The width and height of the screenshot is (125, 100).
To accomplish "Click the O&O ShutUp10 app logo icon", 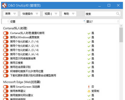I will click(4, 5).
